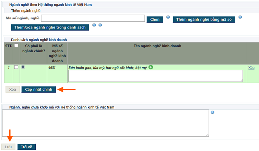Click resize handle of the unmatched industries textarea
This screenshot has width=259, height=151.
[207, 135]
